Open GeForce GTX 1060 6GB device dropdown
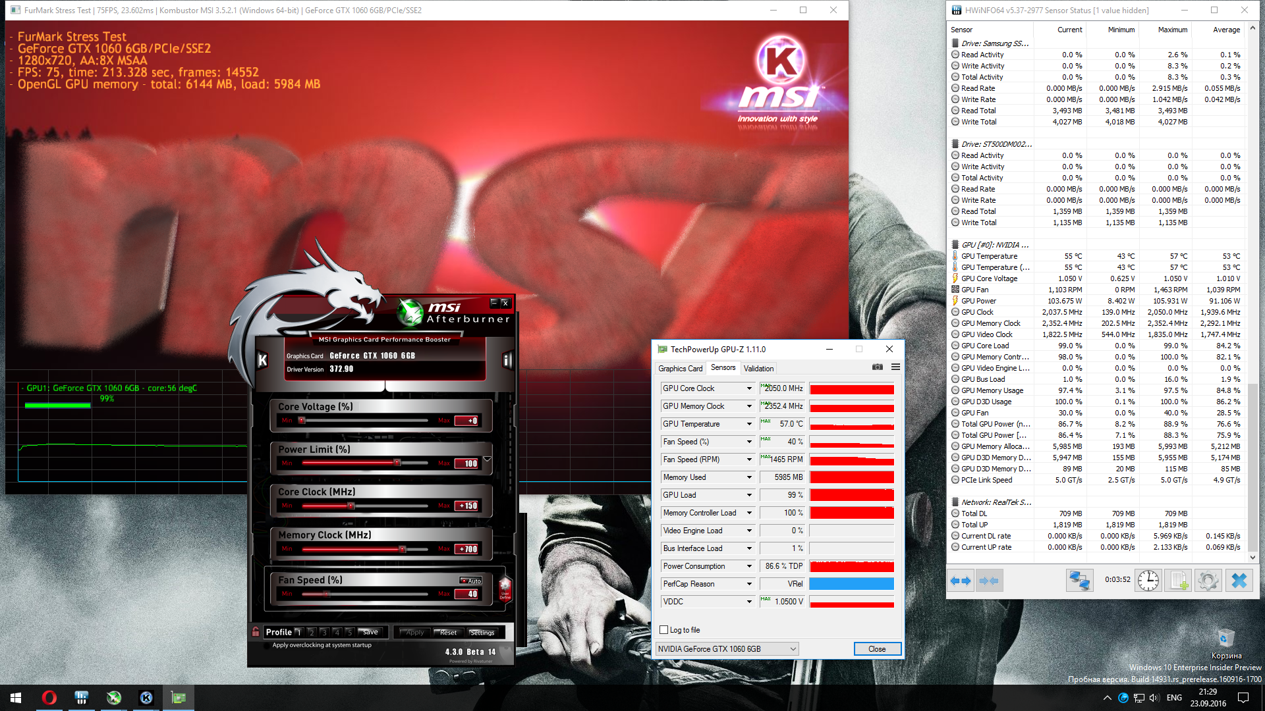The width and height of the screenshot is (1265, 711). click(x=727, y=649)
